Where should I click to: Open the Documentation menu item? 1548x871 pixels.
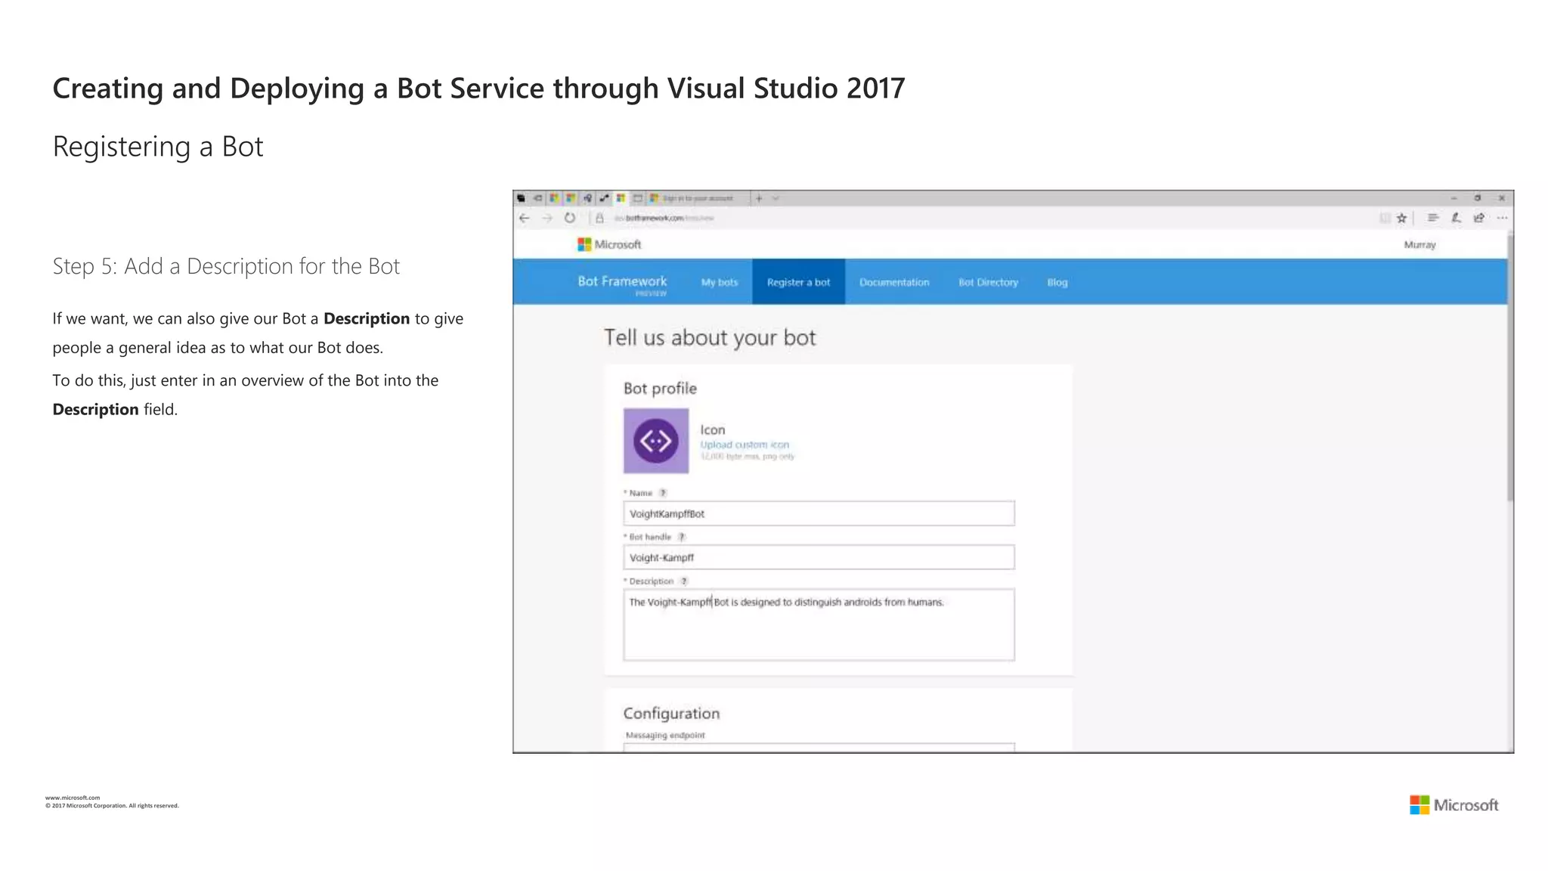click(893, 282)
